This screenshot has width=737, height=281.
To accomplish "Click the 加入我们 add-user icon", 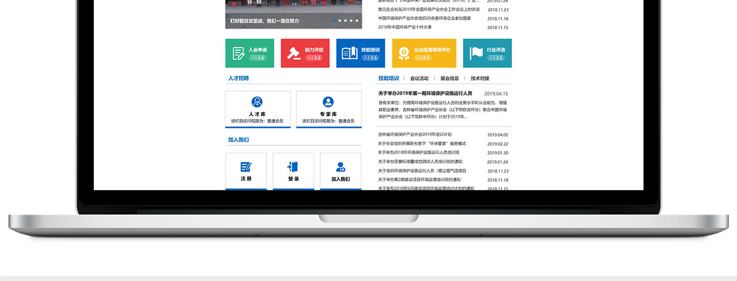I will [x=340, y=167].
